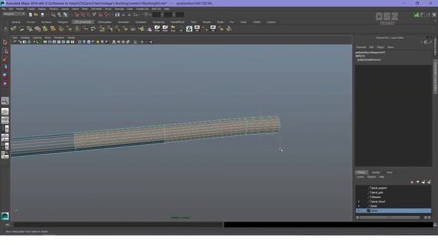Open the File menu
438x246 pixels.
coord(3,9)
